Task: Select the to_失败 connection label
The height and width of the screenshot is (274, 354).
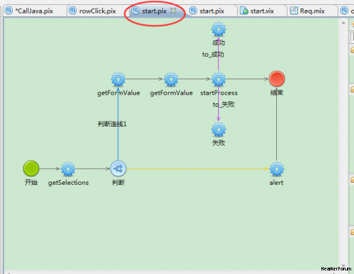Action: click(x=224, y=104)
